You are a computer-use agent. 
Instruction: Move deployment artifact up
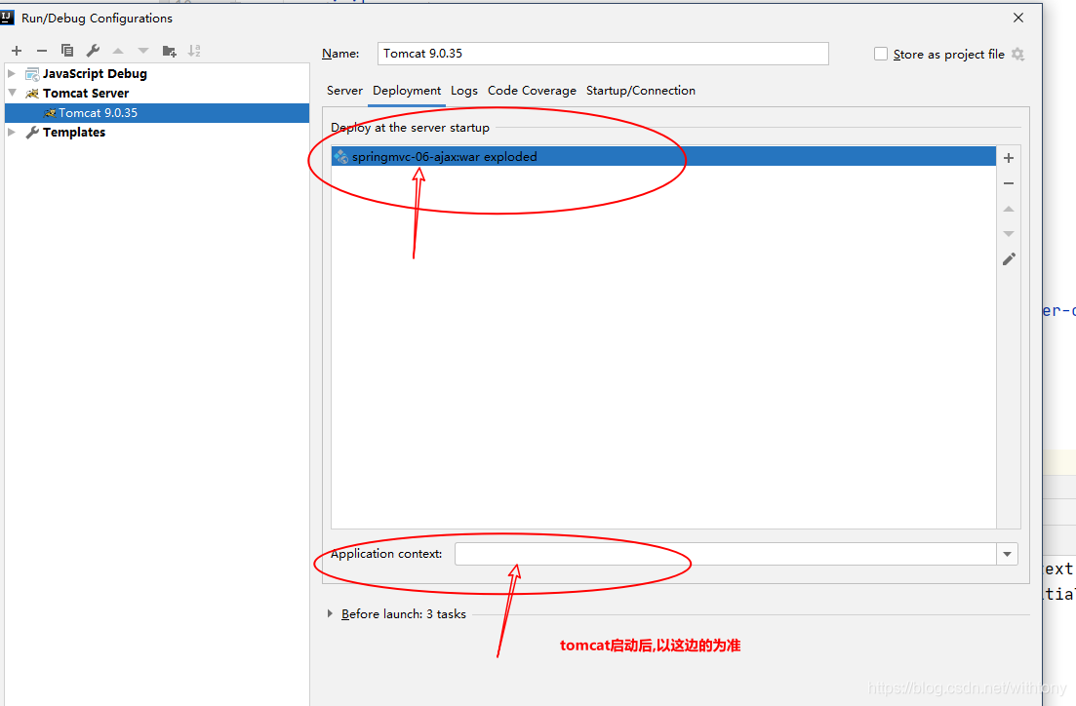(x=1009, y=209)
